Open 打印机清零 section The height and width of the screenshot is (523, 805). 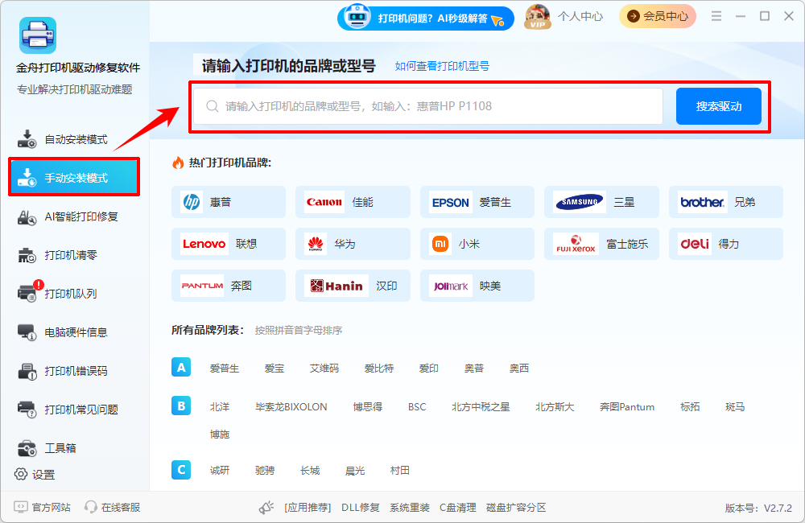point(74,255)
